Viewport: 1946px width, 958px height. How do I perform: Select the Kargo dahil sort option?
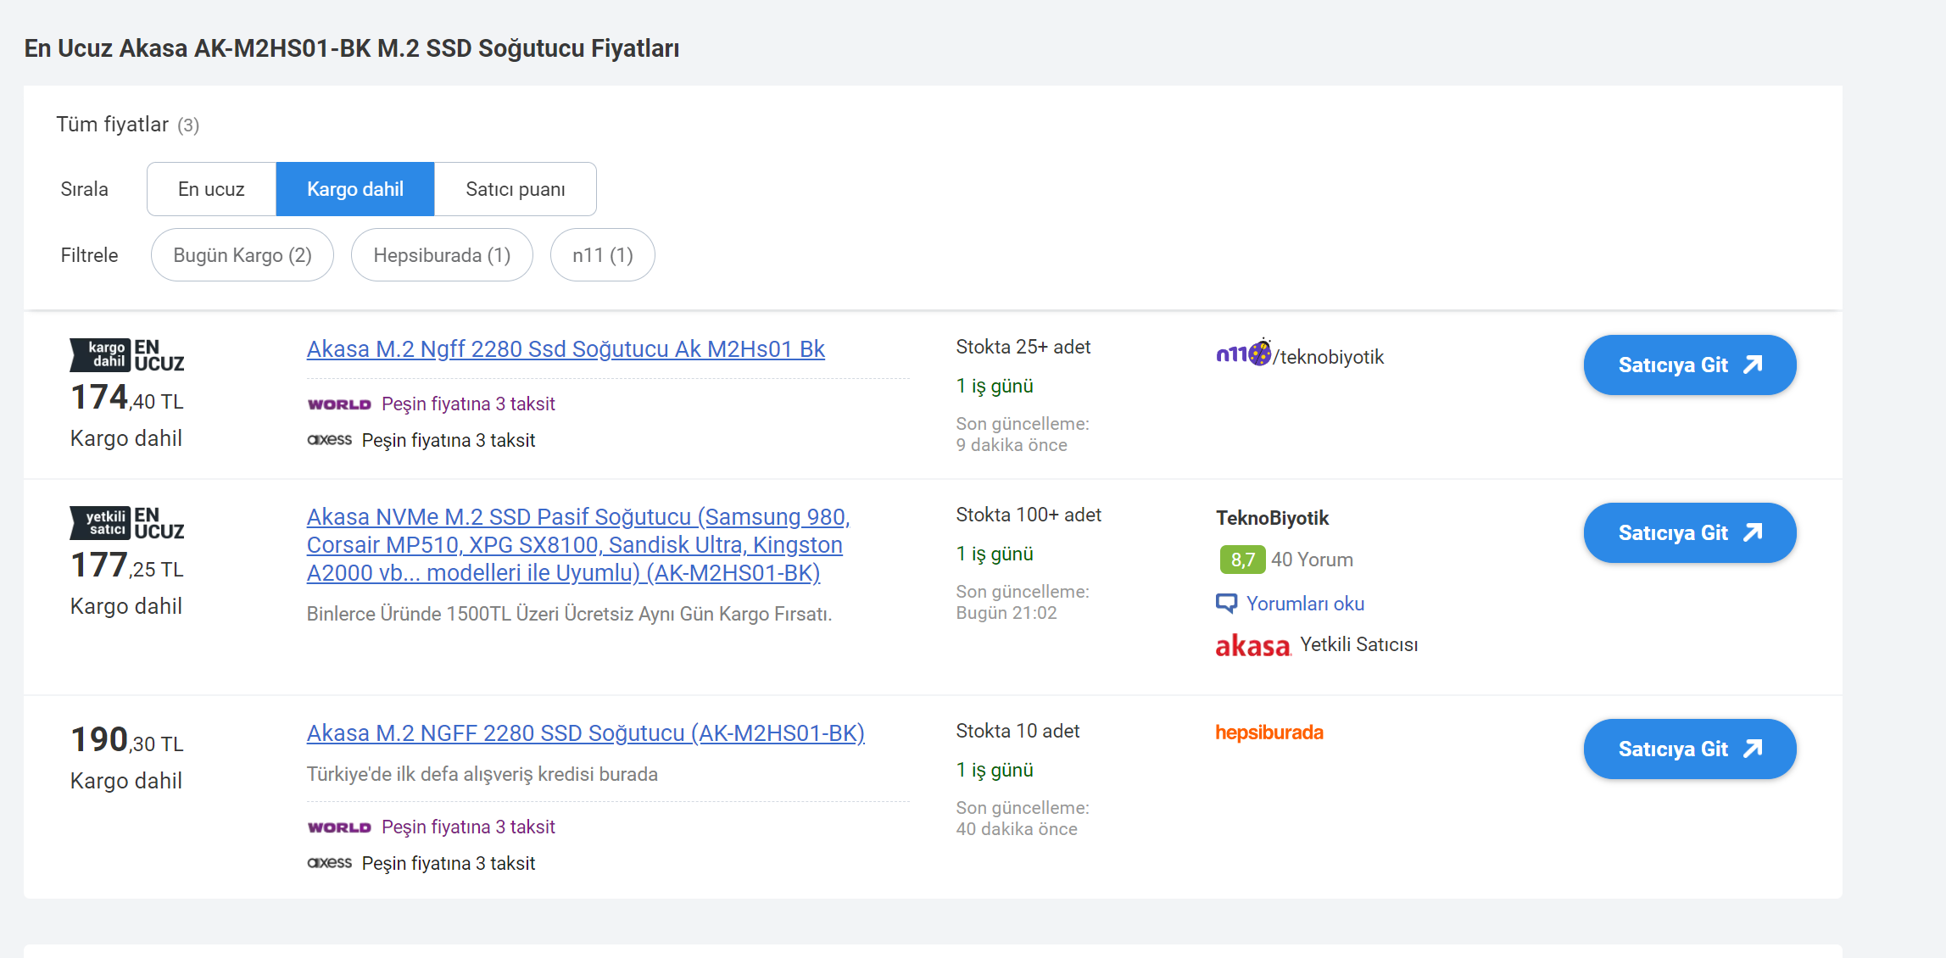pos(354,189)
